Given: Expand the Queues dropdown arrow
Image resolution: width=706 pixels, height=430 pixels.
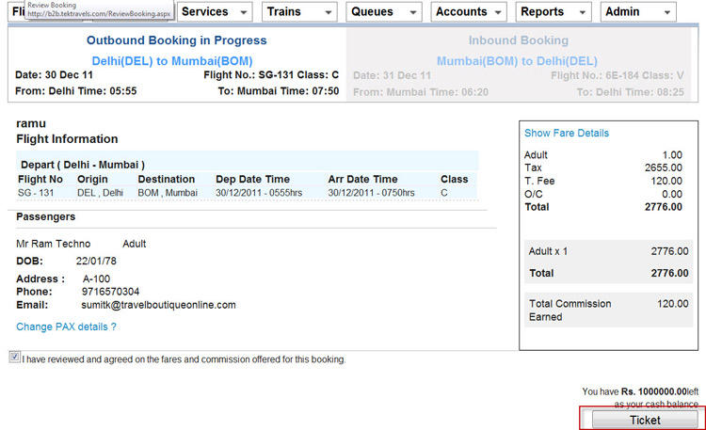Looking at the screenshot, I should pyautogui.click(x=412, y=13).
